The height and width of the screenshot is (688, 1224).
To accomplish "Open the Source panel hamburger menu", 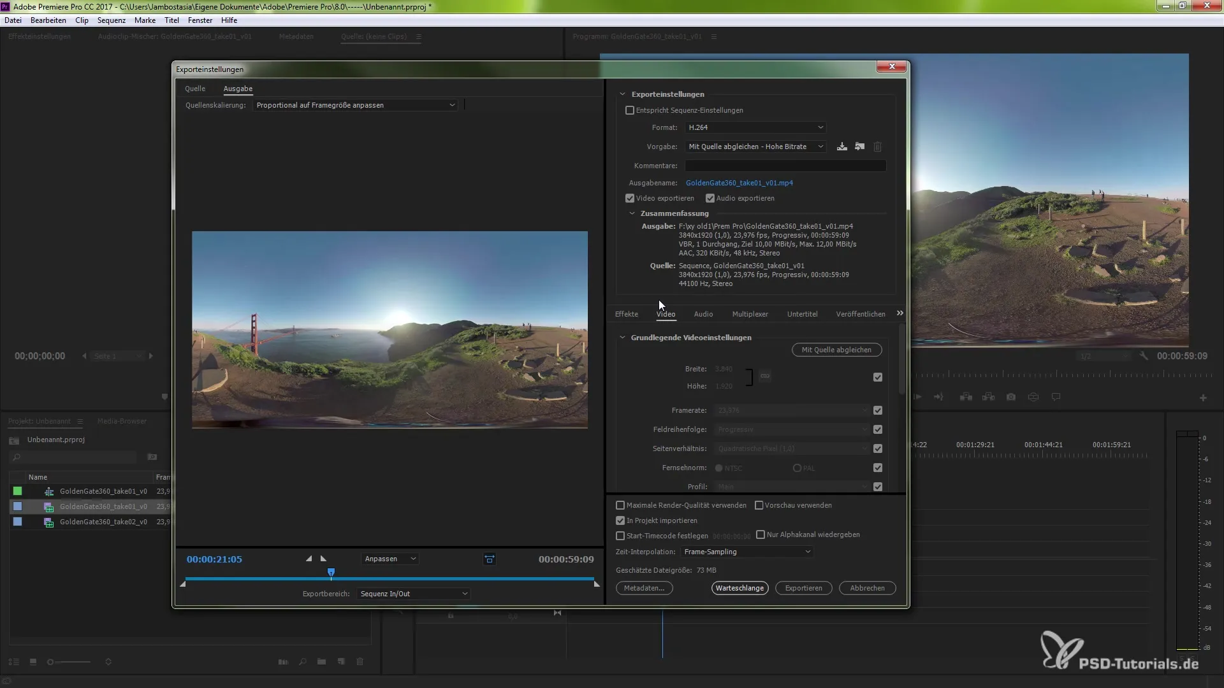I will (419, 36).
